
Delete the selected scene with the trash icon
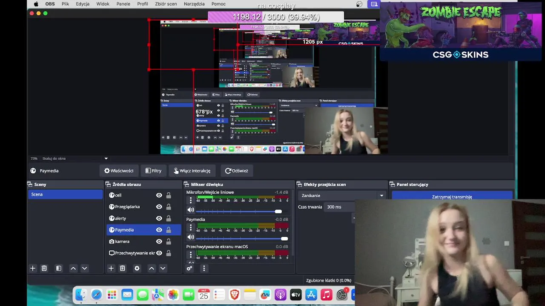click(x=44, y=268)
